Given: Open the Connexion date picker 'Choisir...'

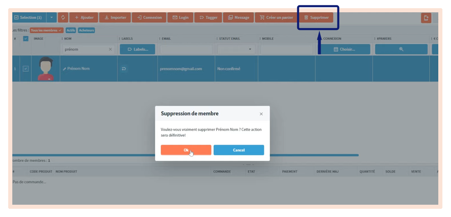Looking at the screenshot, I should coord(344,49).
